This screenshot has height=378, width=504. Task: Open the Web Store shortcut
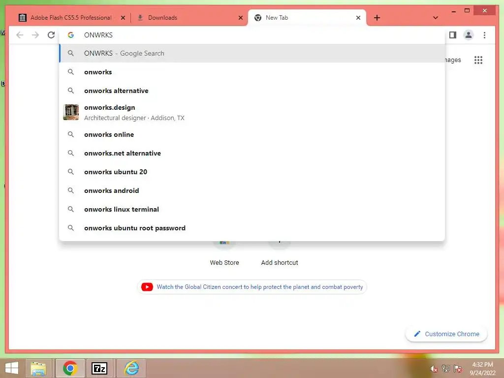(224, 254)
